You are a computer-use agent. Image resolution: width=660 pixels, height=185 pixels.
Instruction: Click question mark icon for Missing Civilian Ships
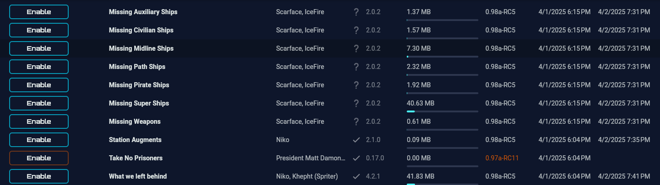coord(356,30)
